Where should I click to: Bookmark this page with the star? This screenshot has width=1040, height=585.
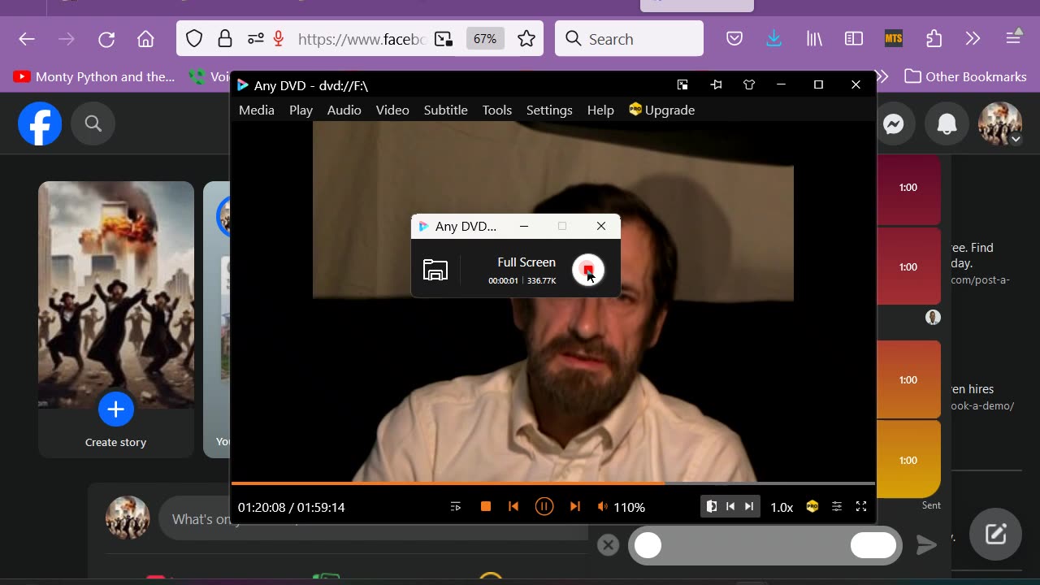coord(526,39)
